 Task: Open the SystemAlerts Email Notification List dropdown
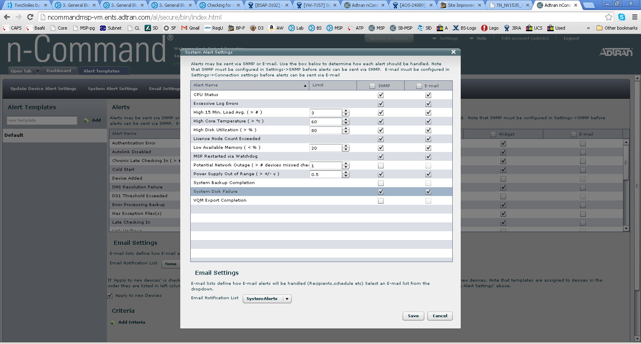[x=267, y=299]
